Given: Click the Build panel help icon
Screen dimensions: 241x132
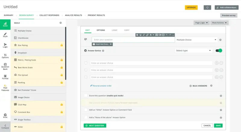Looking at the screenshot, I should coord(61,23).
